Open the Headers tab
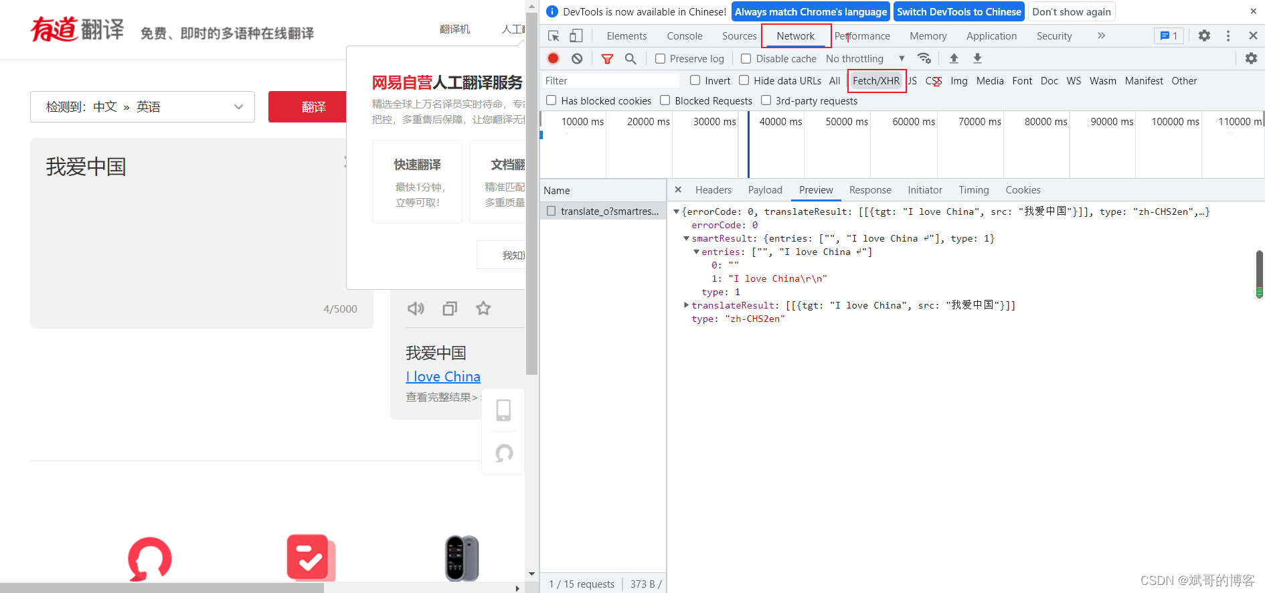The width and height of the screenshot is (1265, 593). tap(713, 190)
